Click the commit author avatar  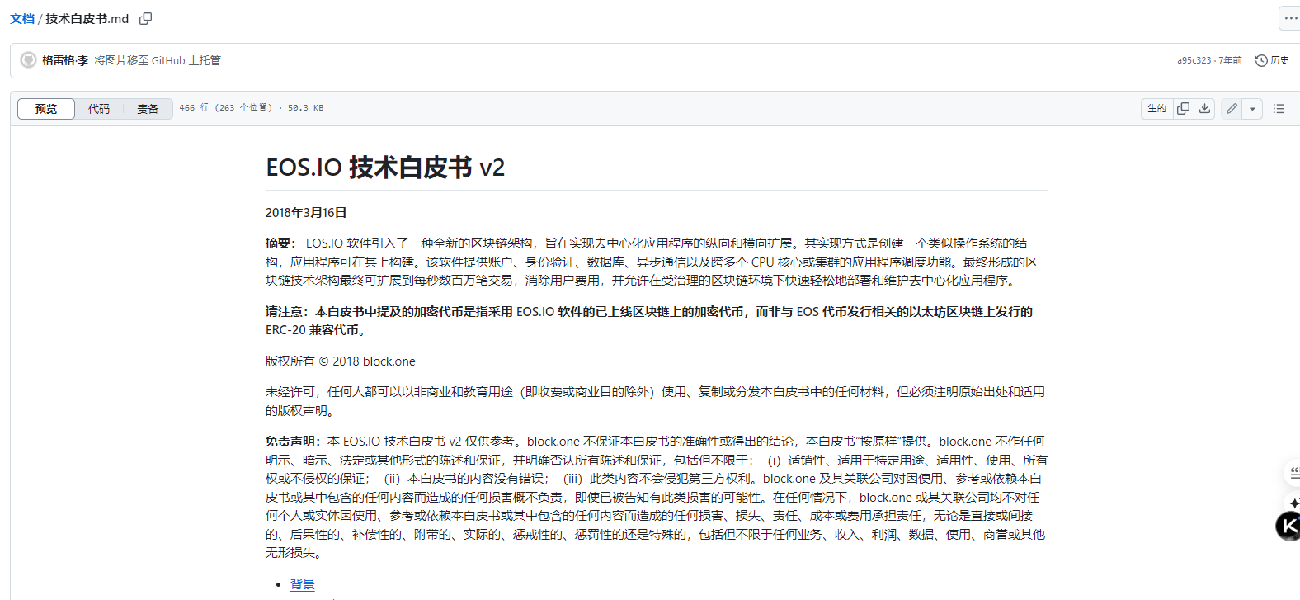click(x=29, y=60)
